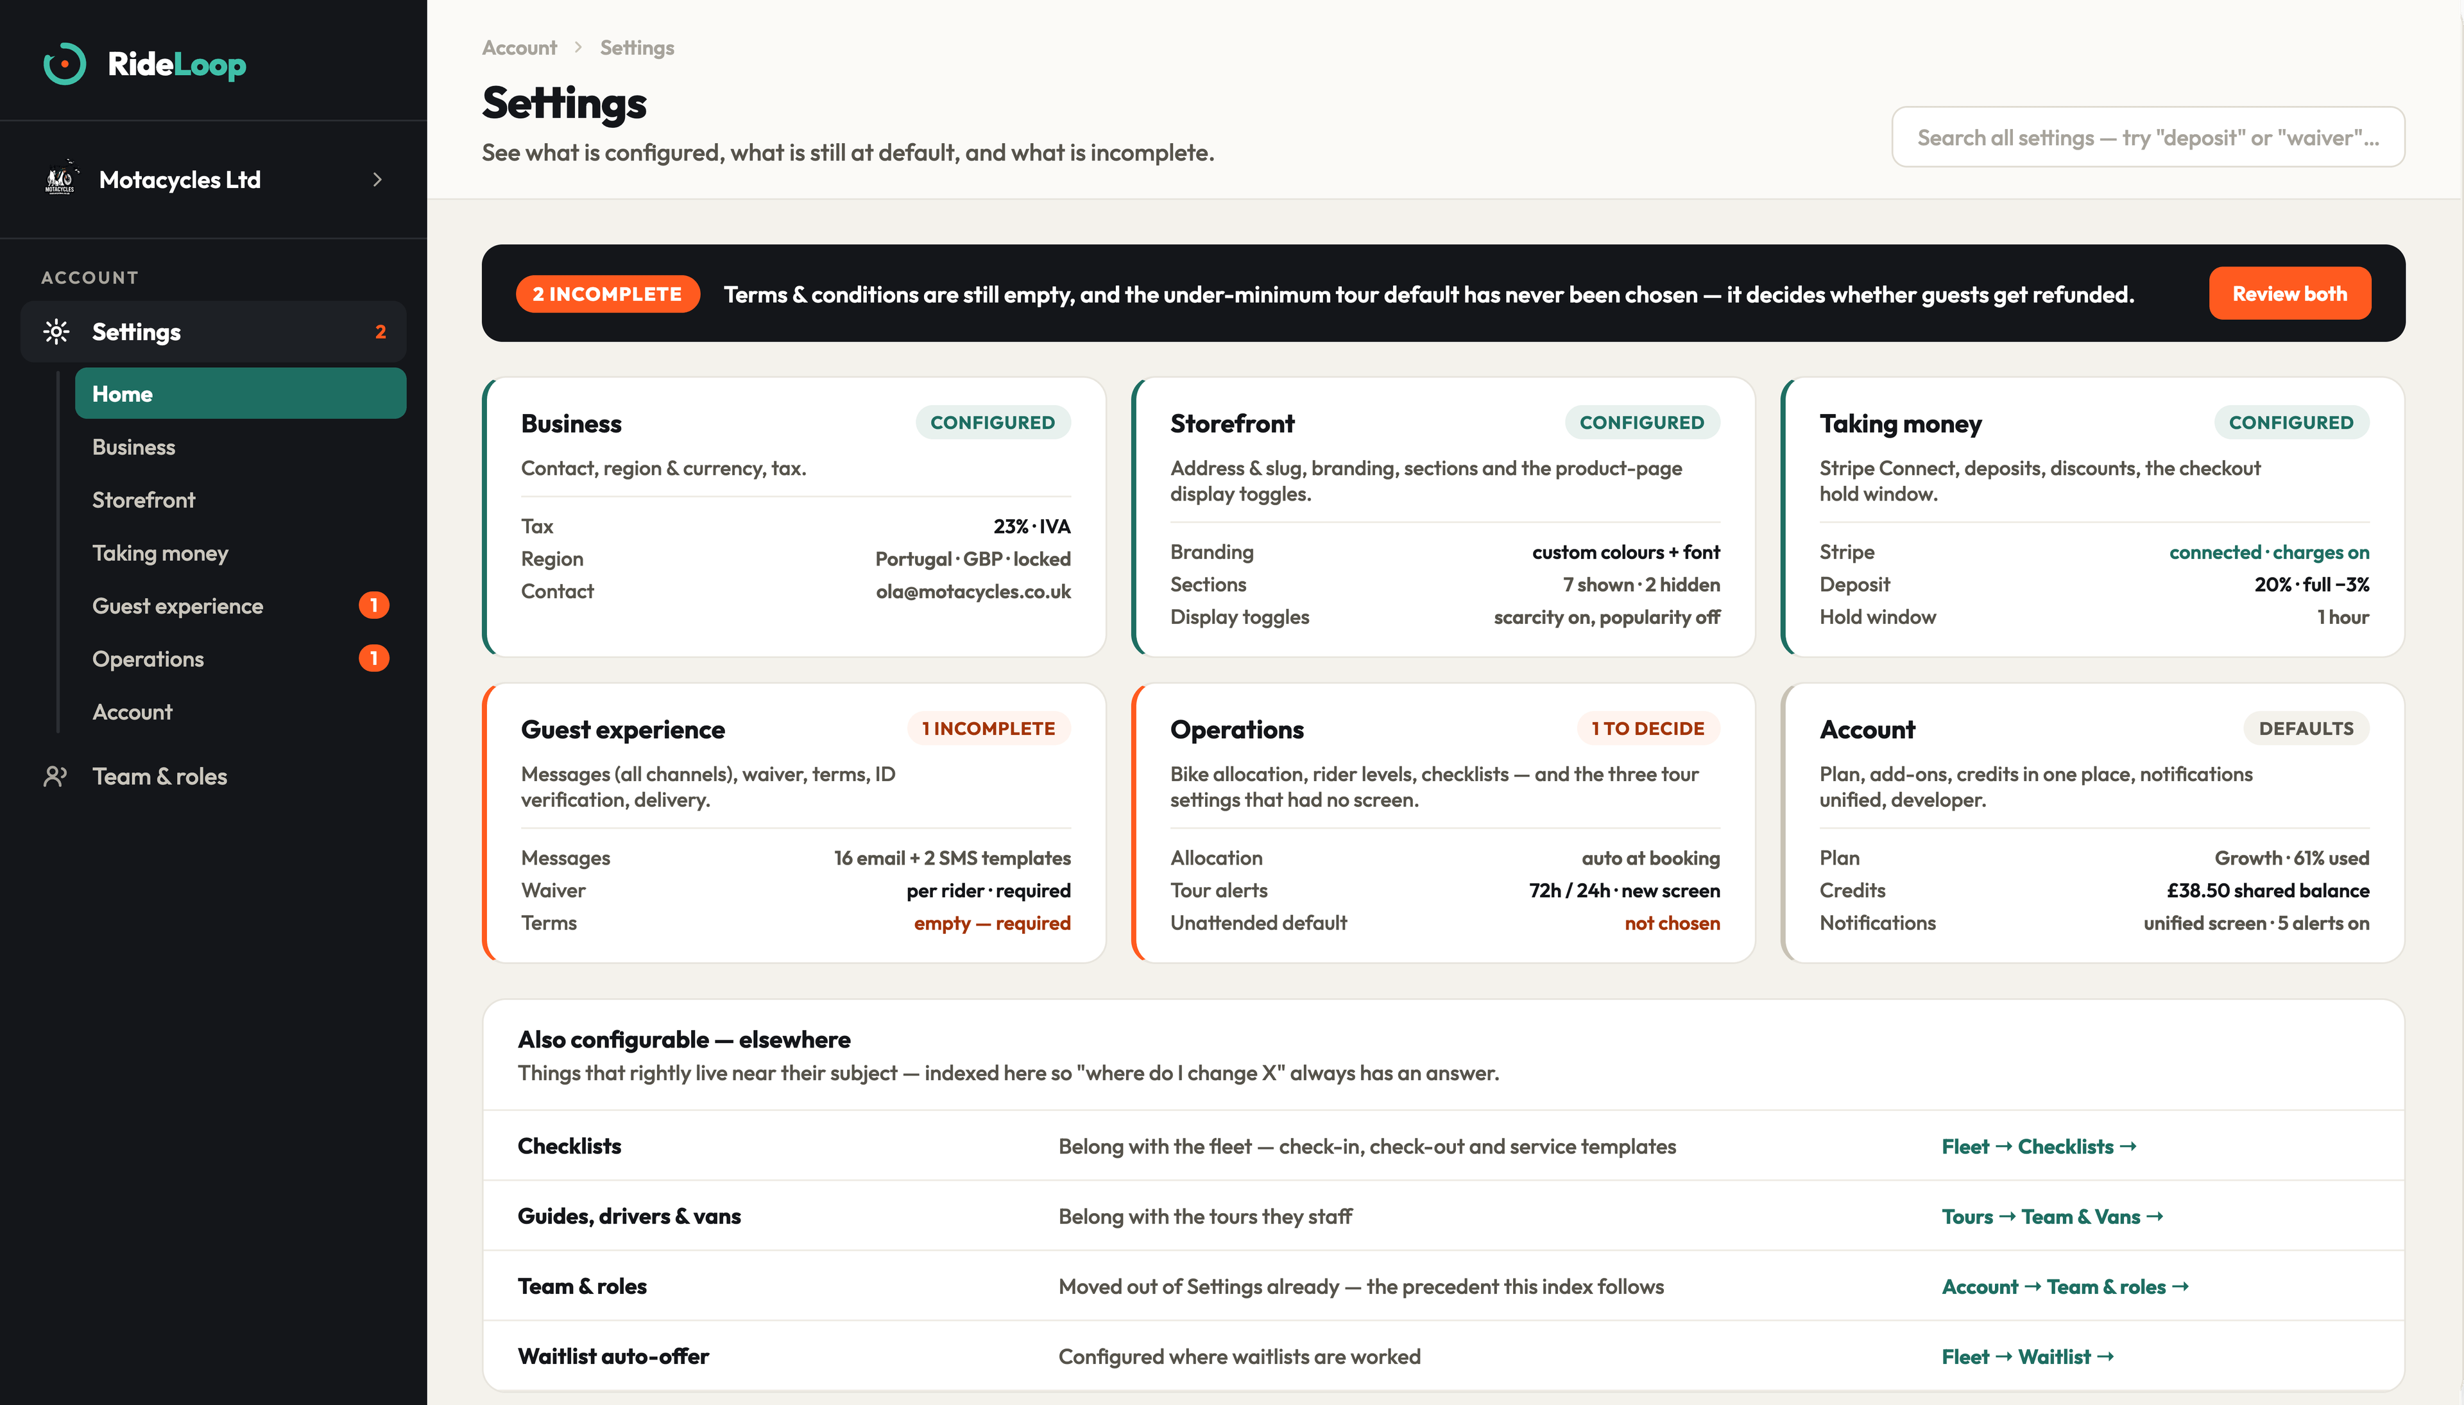
Task: Click Plan value Growth · 61% used
Action: tap(2291, 859)
